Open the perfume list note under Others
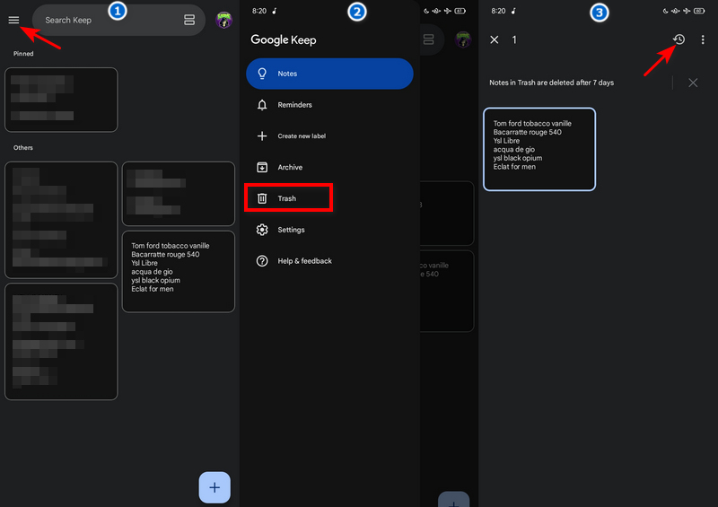This screenshot has width=718, height=507. (178, 272)
